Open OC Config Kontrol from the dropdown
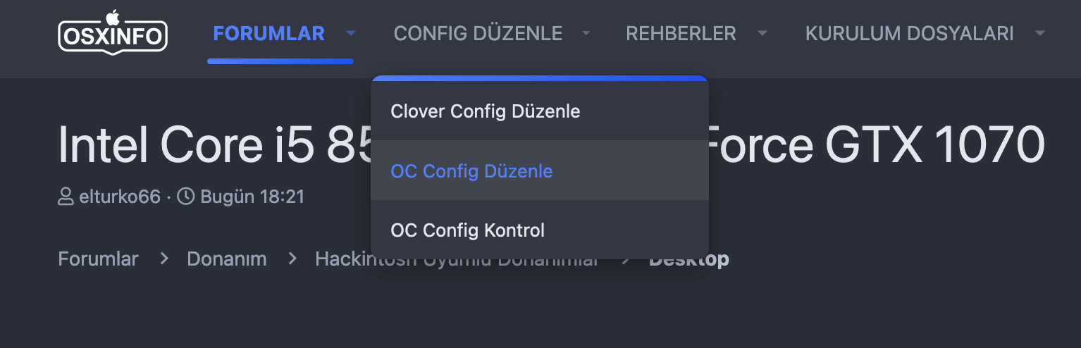Viewport: 1081px width, 348px height. (467, 230)
